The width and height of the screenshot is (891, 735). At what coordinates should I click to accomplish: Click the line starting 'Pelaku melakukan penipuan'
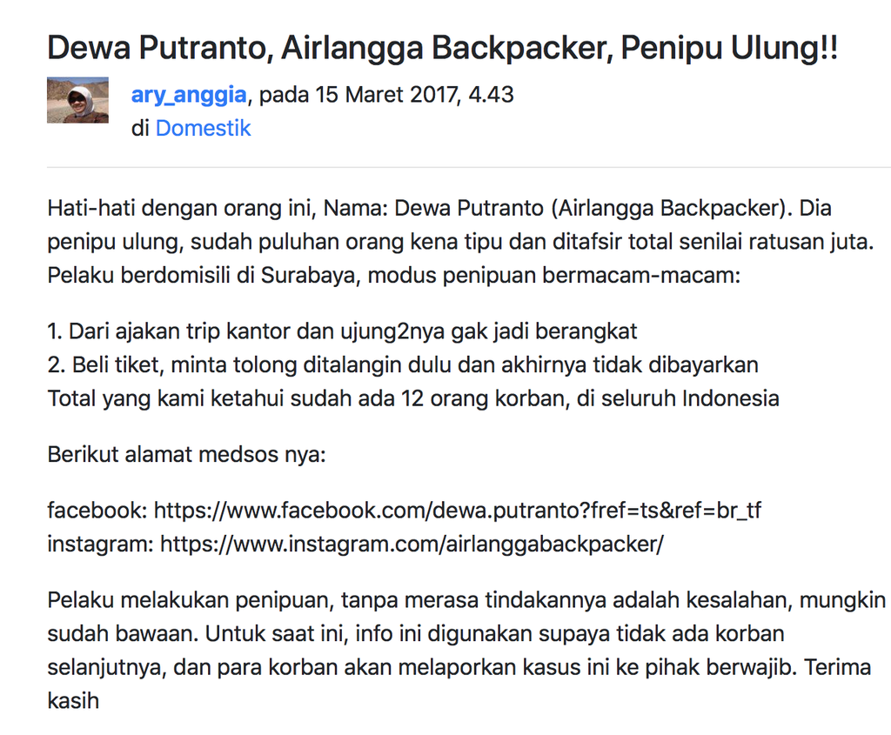coord(466,600)
